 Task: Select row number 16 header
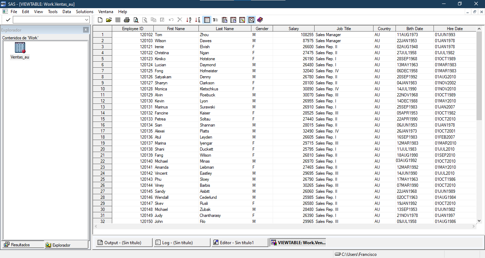point(103,125)
